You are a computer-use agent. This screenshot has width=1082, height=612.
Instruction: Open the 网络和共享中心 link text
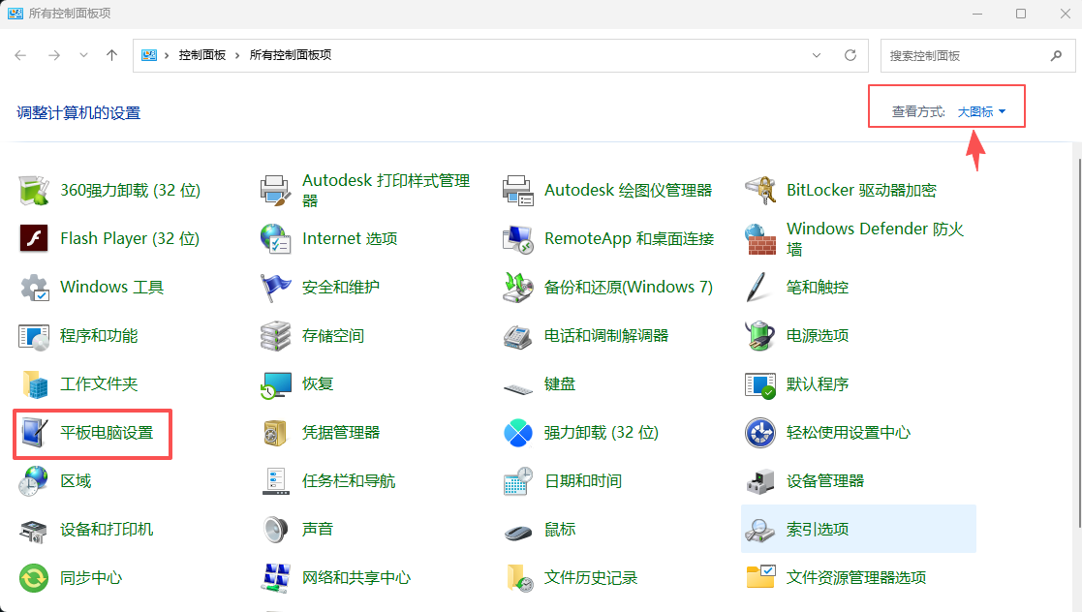tap(356, 578)
